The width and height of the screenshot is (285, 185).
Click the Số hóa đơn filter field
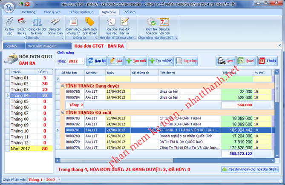coord(72,79)
